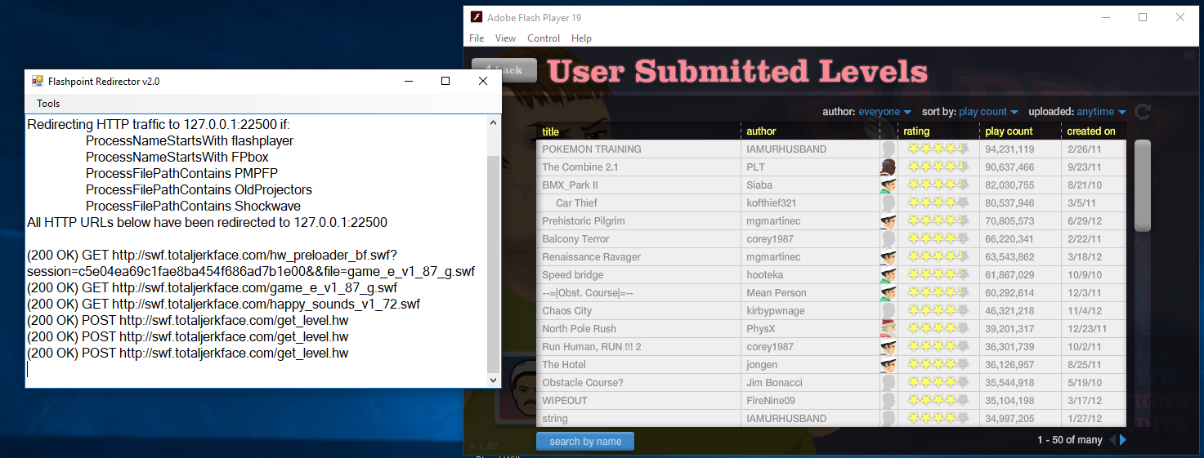Click the character icon for BMX_Park II
This screenshot has width=1204, height=458.
coord(888,185)
